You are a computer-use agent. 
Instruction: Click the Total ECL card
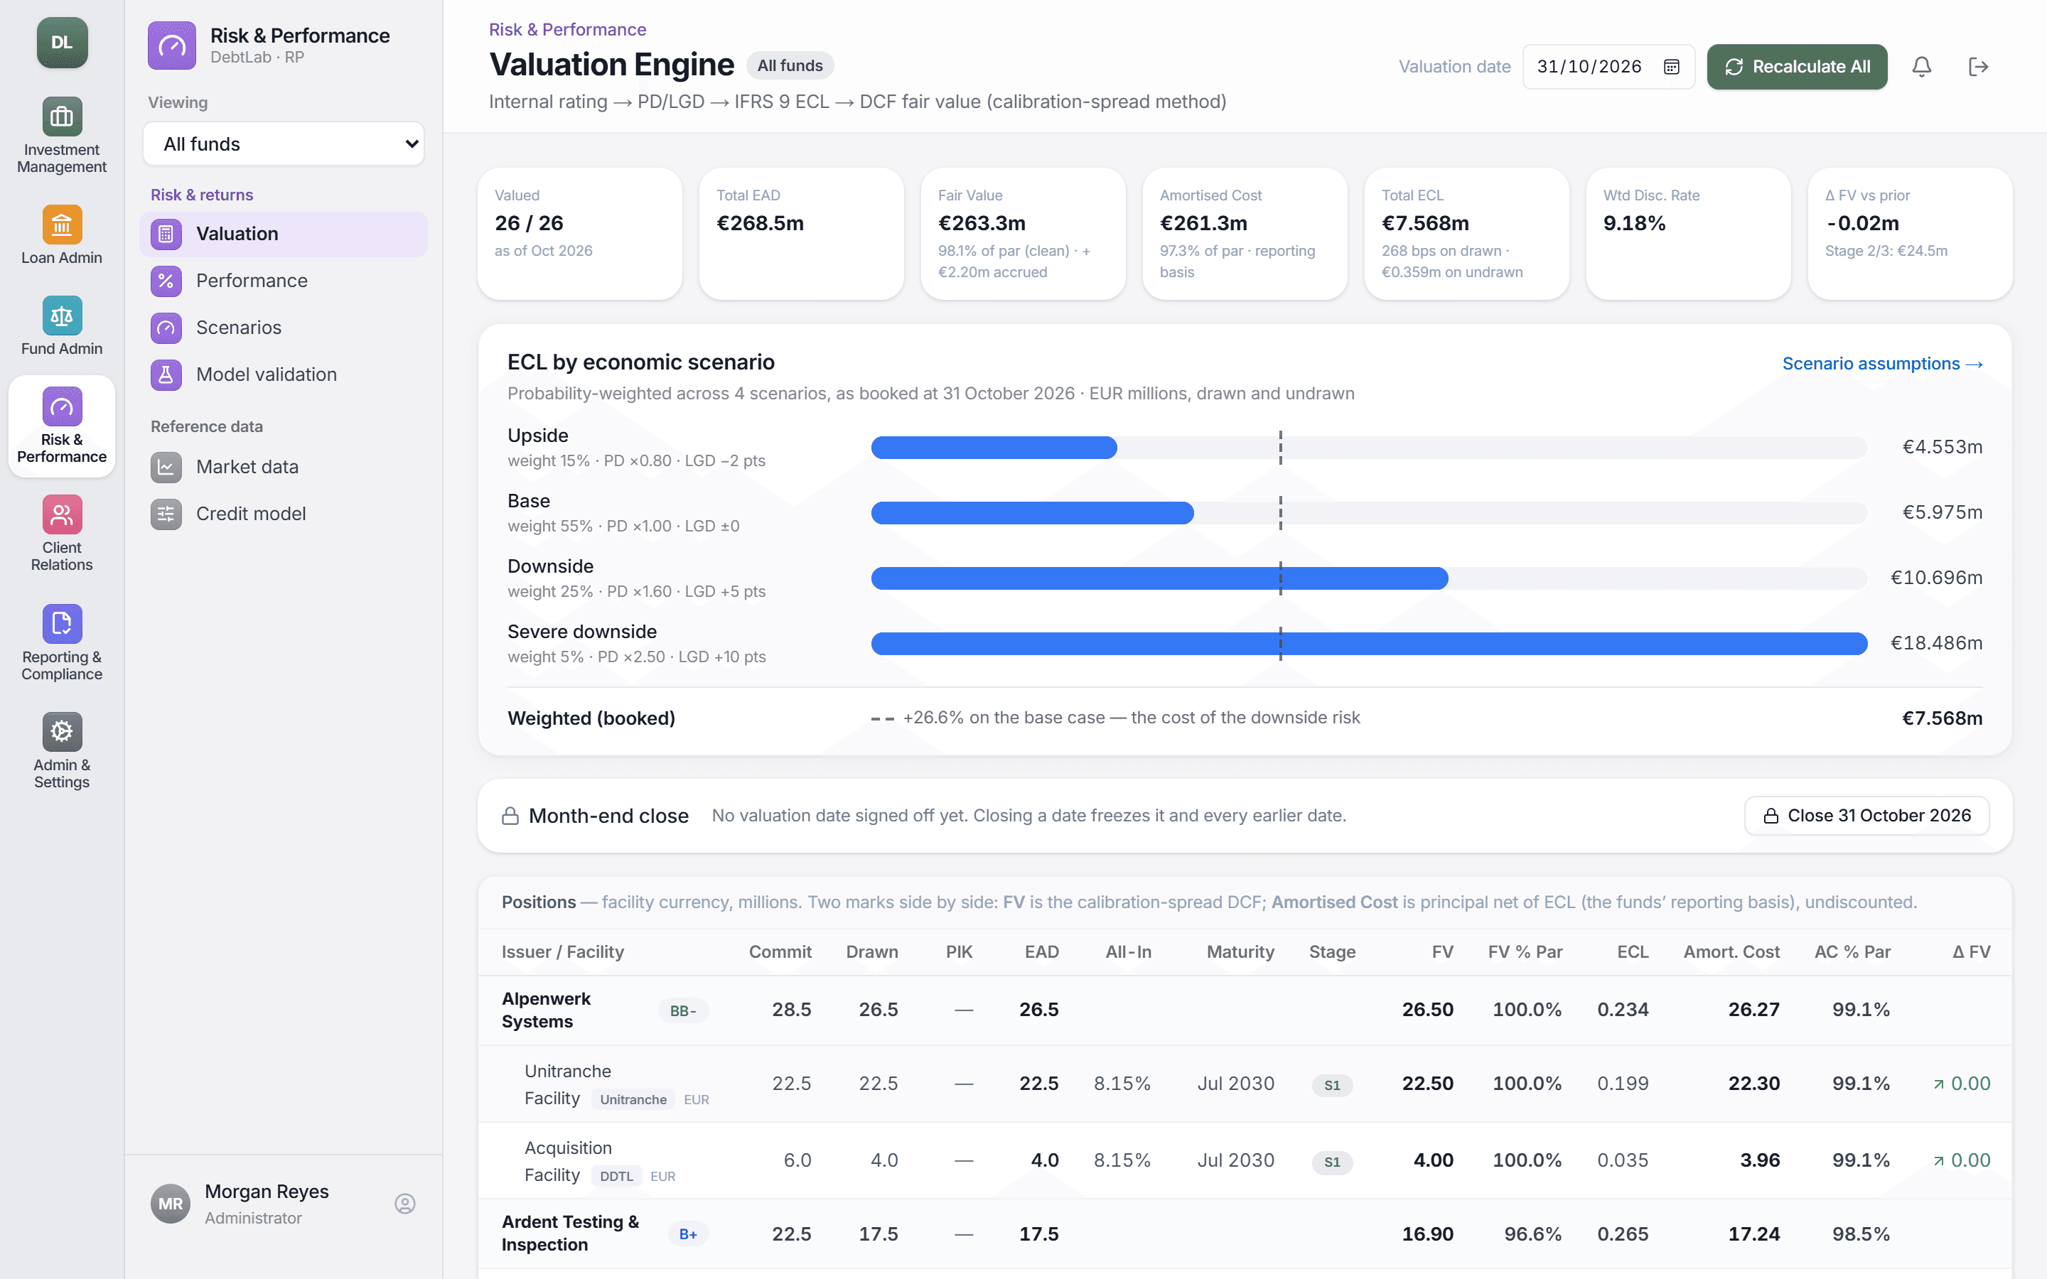click(1466, 234)
